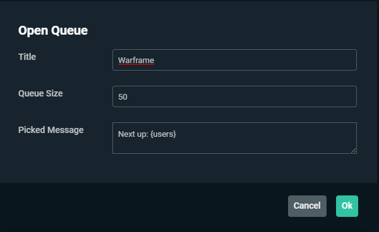This screenshot has width=379, height=232.
Task: Cancel the Open Queue dialog
Action: [x=307, y=206]
